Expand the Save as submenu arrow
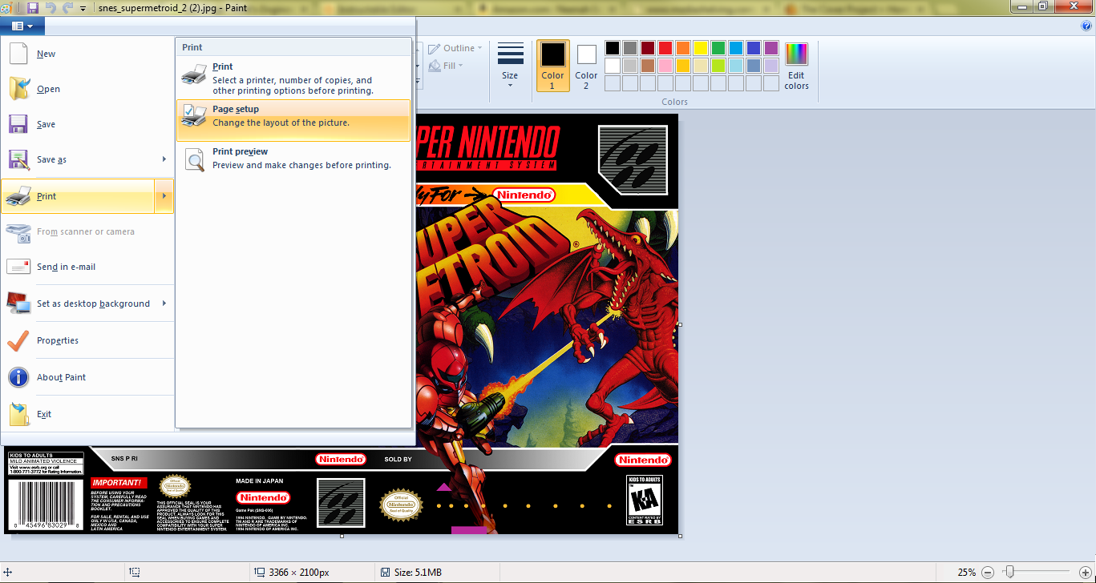 (x=164, y=159)
